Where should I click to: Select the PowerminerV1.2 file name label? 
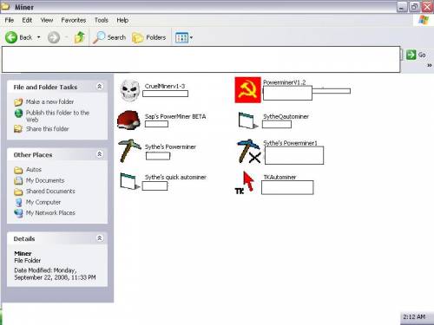[285, 82]
